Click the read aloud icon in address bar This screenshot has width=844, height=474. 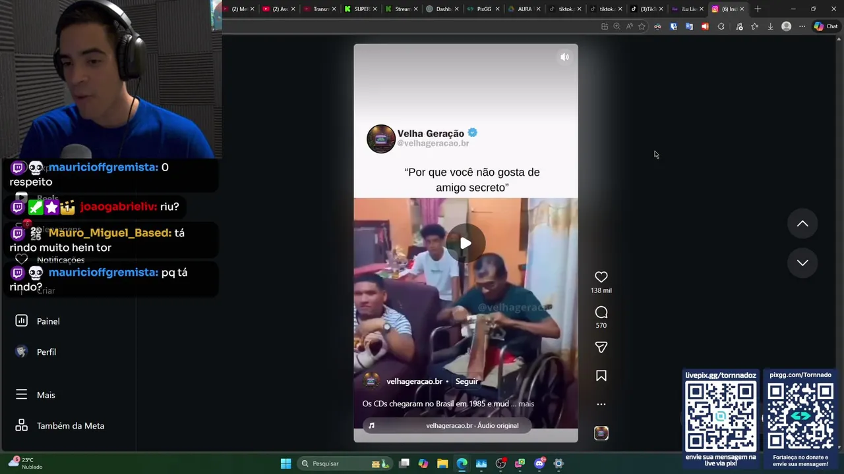coord(629,26)
